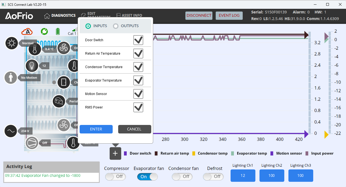Click the door switch icon
The width and height of the screenshot is (346, 187).
[64, 82]
